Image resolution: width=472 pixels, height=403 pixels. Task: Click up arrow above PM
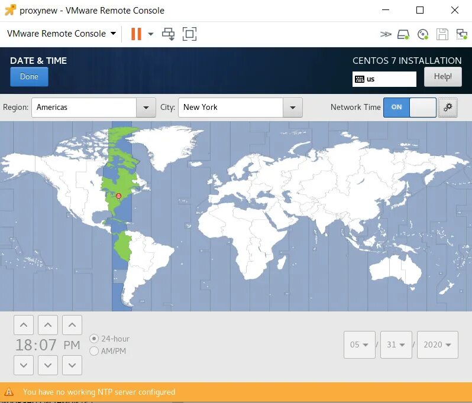click(x=72, y=325)
